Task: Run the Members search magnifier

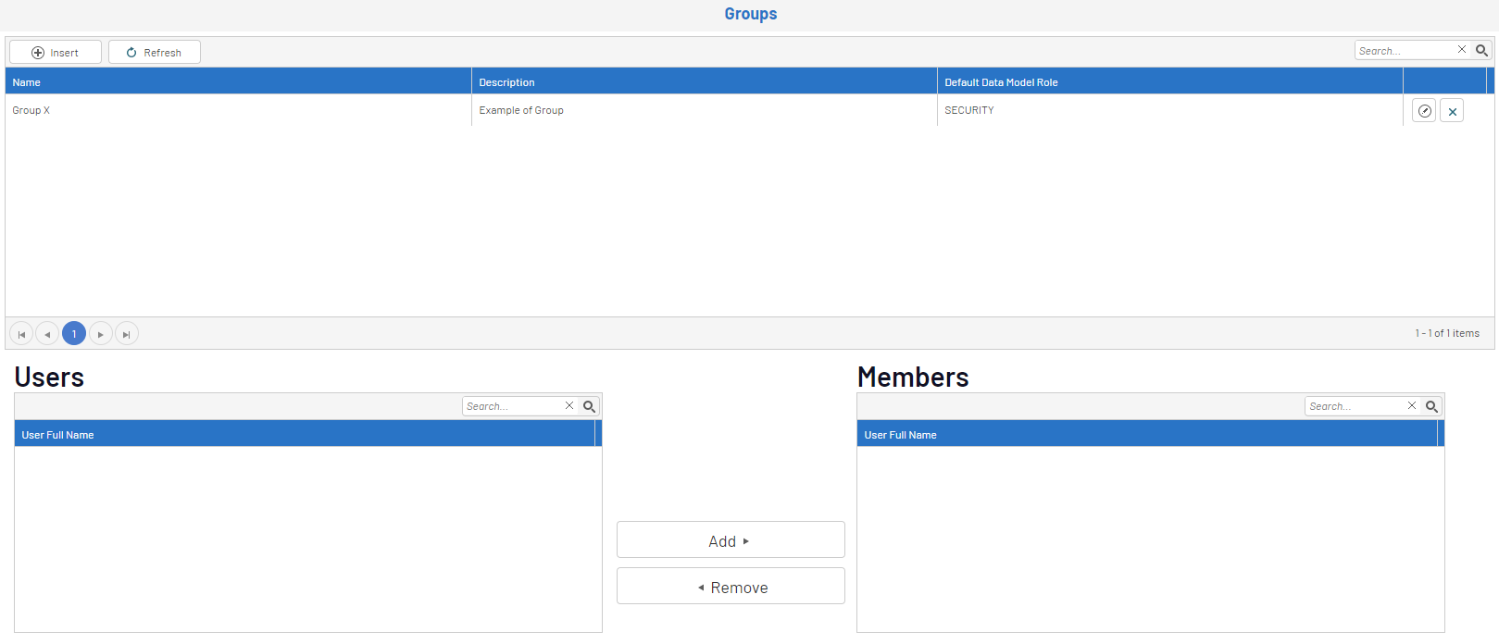Action: (x=1431, y=405)
